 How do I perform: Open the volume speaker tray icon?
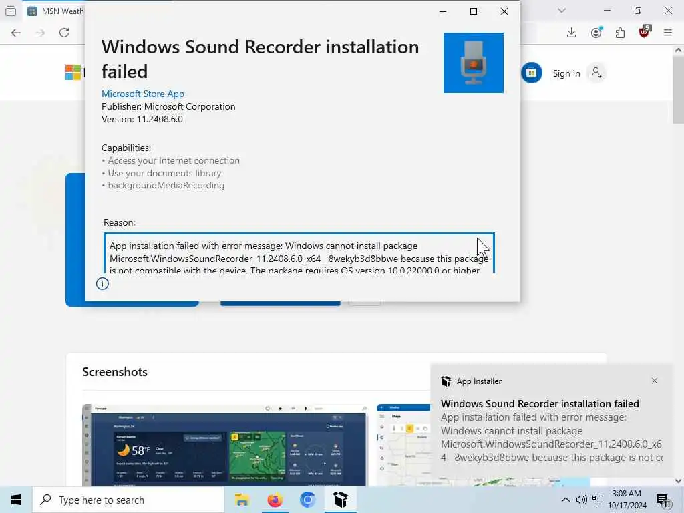[582, 500]
